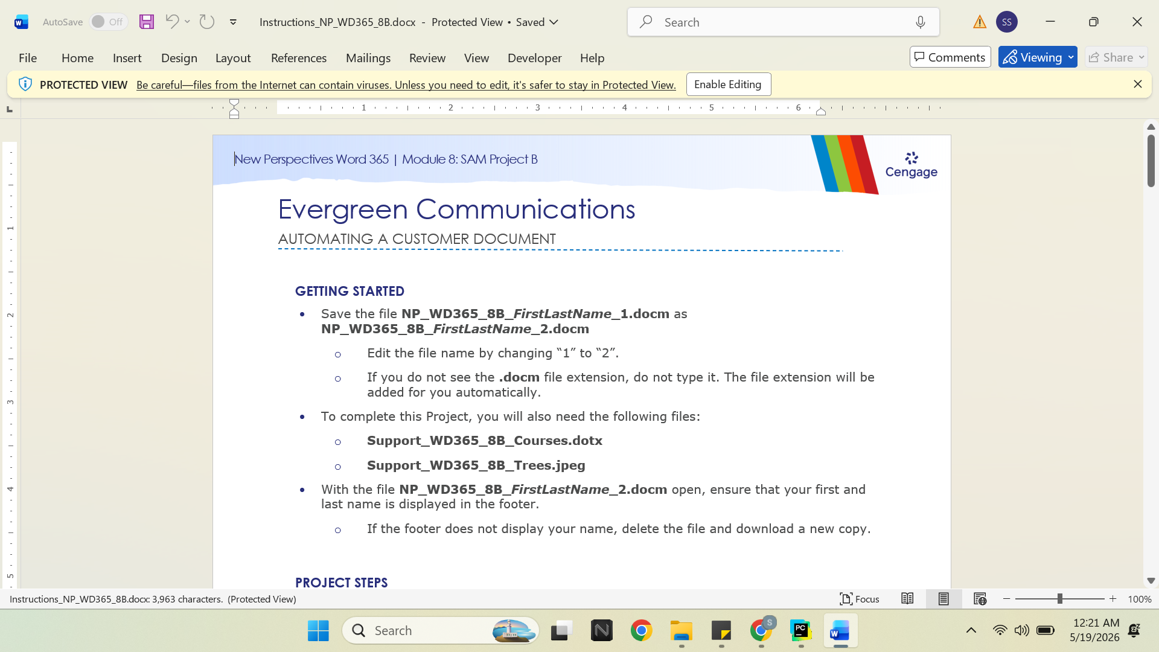Switch to Web Layout view

point(980,599)
